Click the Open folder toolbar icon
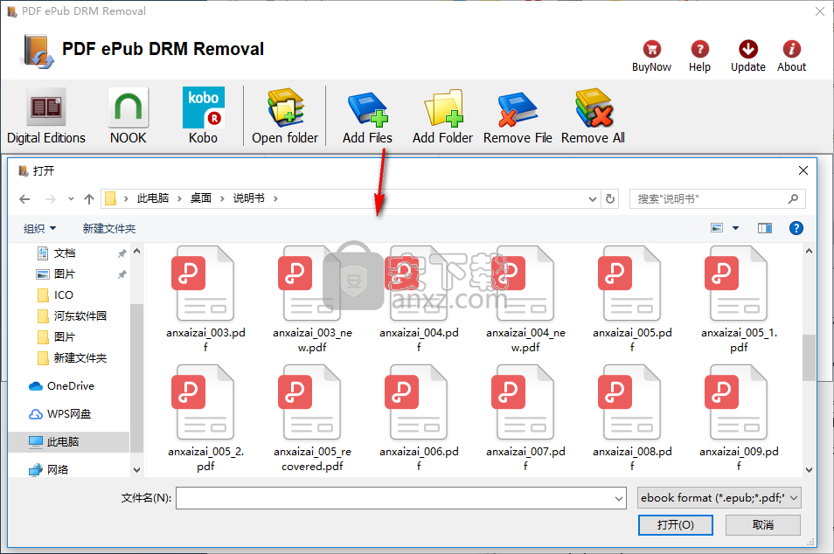Screen dimensions: 834x554 (285, 116)
